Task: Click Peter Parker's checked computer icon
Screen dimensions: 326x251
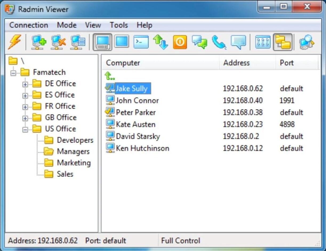Action: [110, 112]
